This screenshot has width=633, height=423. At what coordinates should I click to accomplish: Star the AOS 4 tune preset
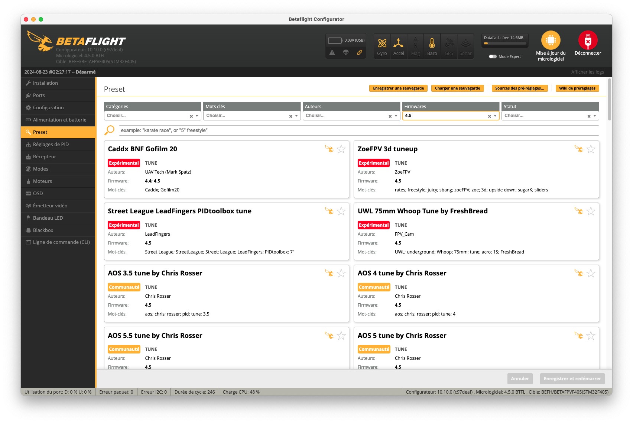coord(591,273)
